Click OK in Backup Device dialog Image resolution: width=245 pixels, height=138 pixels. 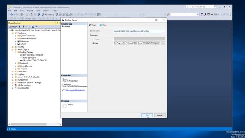[147, 115]
